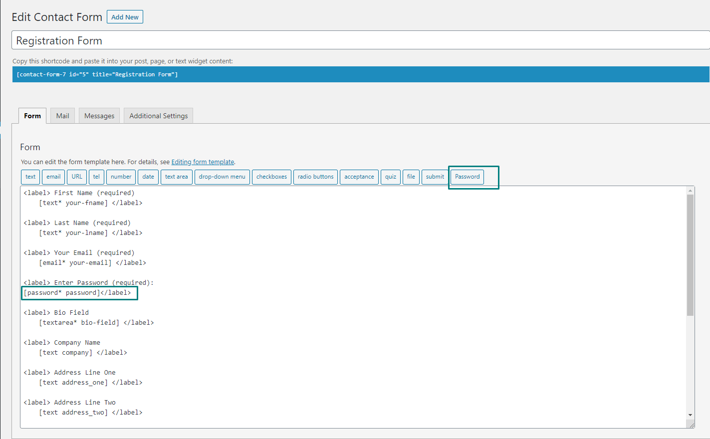
Task: Insert a radio buttons form-tag
Action: coord(315,177)
